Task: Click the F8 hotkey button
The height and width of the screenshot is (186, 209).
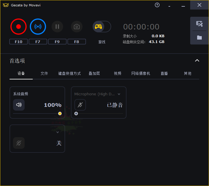Action: point(77,42)
